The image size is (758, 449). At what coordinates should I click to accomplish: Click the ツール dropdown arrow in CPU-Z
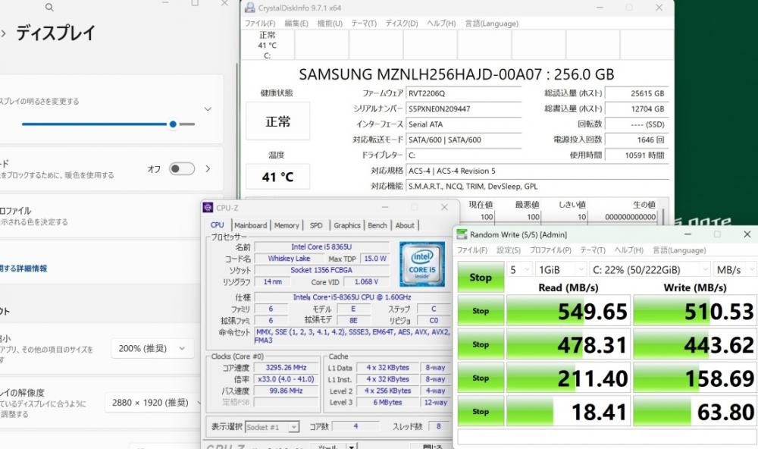pos(352,446)
